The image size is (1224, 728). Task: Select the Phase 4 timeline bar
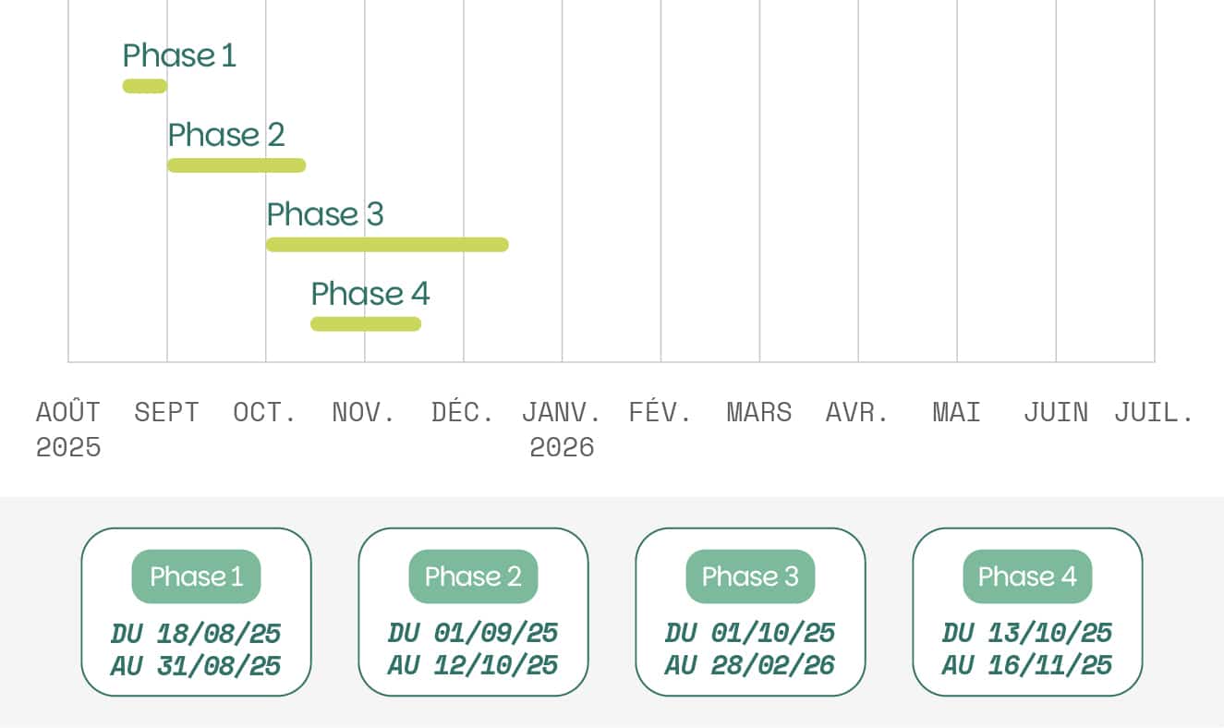[366, 324]
